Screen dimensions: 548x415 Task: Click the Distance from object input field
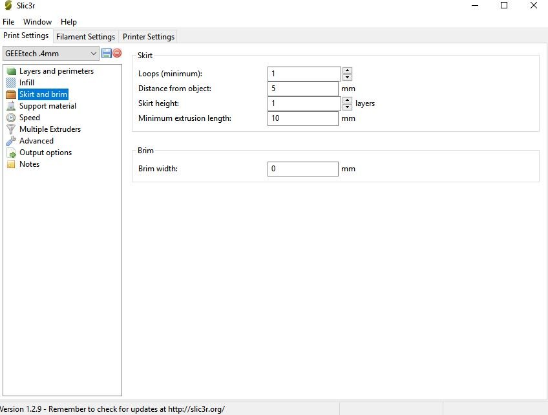(303, 89)
